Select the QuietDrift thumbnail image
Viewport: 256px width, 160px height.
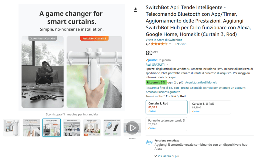coord(92,128)
